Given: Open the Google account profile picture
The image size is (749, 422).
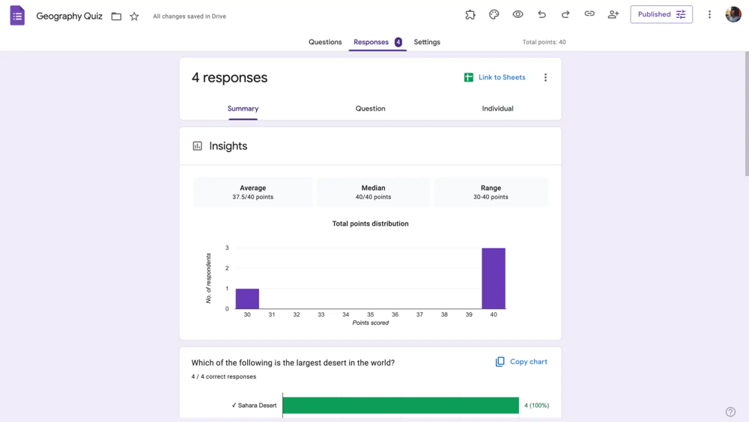Looking at the screenshot, I should [x=733, y=14].
